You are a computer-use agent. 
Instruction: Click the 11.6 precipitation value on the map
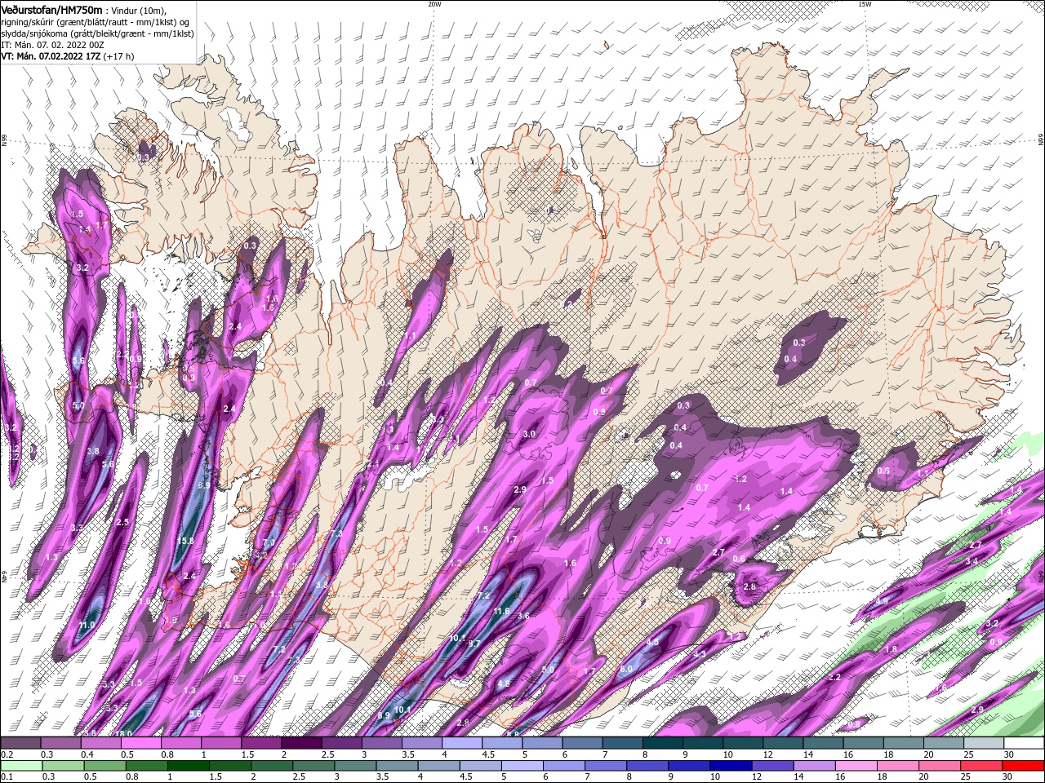pos(501,611)
